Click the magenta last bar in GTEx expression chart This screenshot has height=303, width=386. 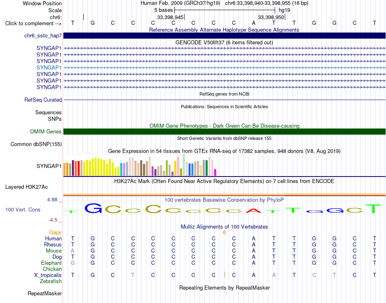click(215, 172)
